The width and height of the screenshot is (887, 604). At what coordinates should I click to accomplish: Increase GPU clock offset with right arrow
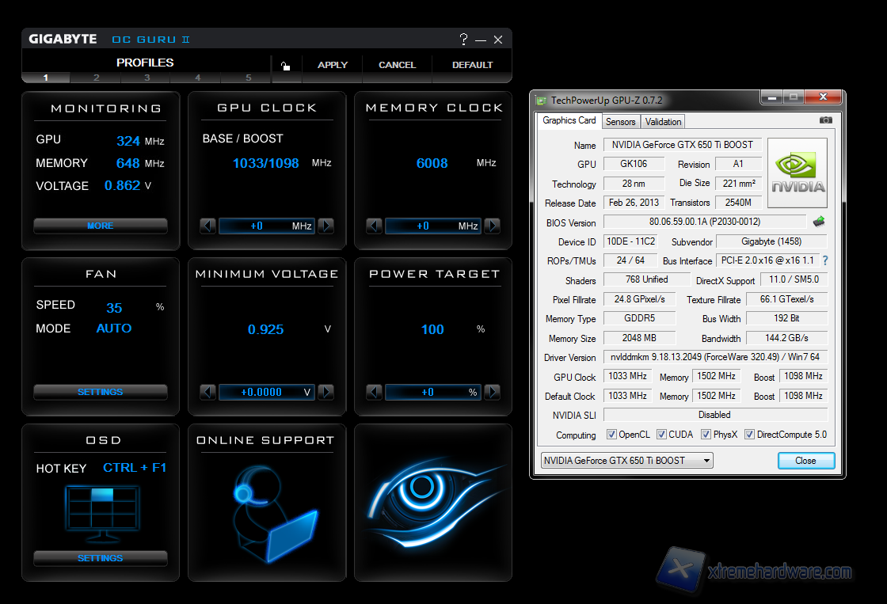click(325, 226)
